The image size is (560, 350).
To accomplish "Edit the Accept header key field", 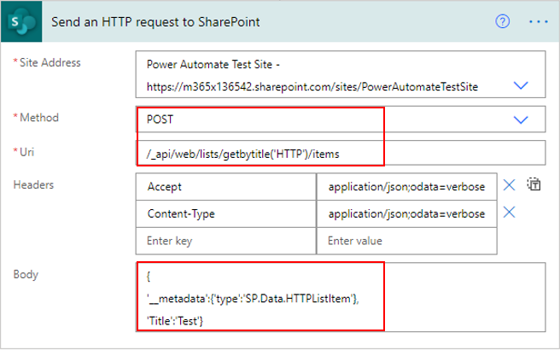I will coord(225,187).
